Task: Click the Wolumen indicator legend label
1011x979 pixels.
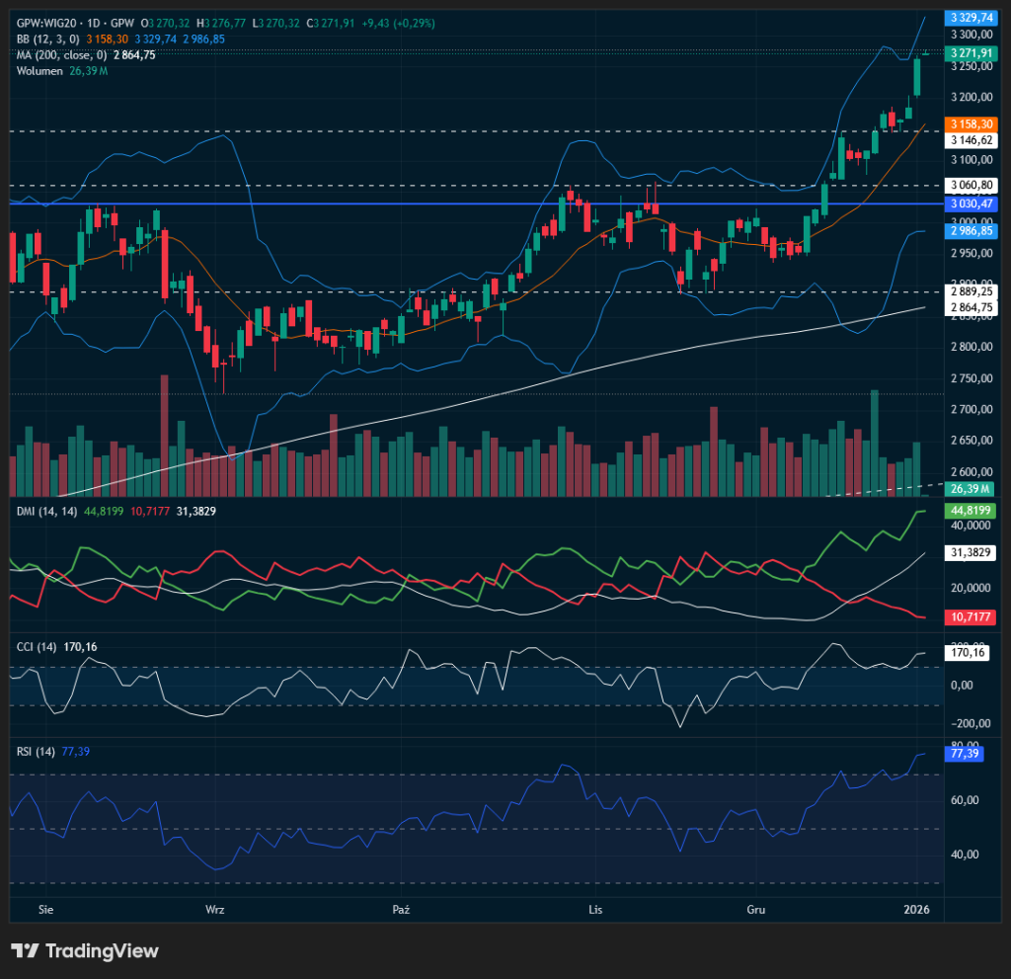Action: pos(39,71)
